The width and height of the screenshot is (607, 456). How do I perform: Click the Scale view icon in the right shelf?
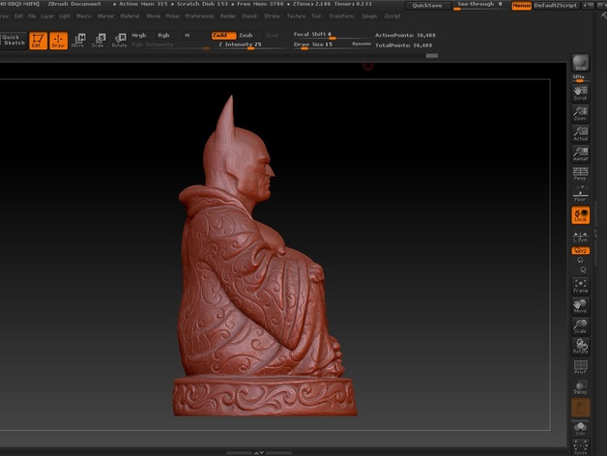point(580,327)
